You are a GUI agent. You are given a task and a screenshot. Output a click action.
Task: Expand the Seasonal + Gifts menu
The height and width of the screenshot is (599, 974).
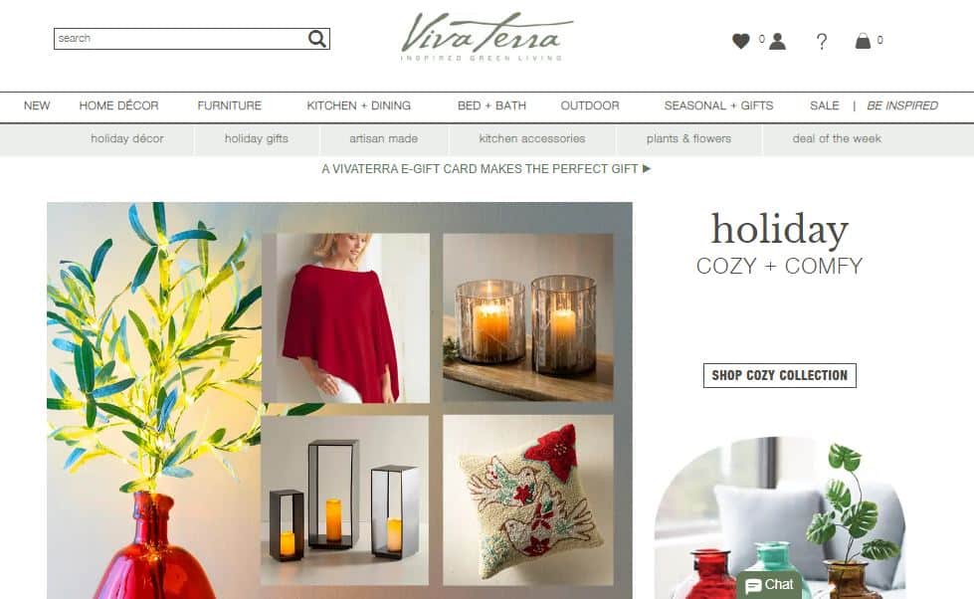pos(718,105)
